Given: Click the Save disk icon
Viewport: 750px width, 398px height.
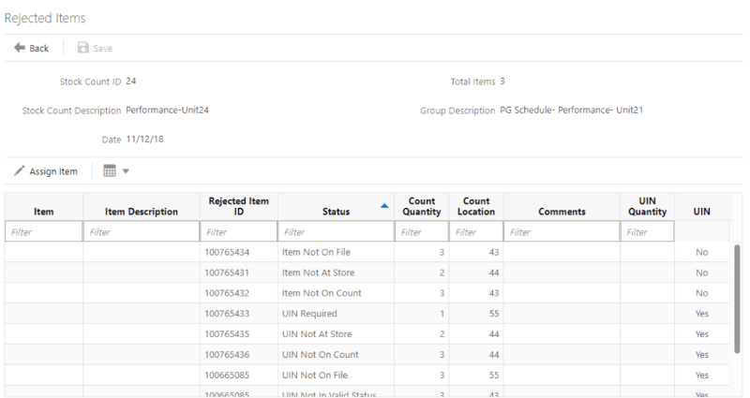Looking at the screenshot, I should [x=83, y=48].
